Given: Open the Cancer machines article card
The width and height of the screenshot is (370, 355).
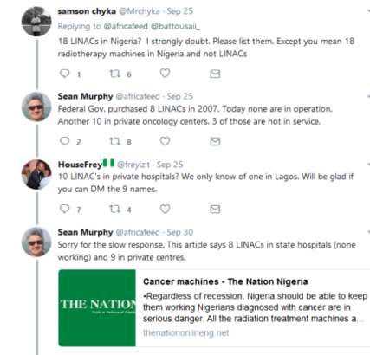Looking at the screenshot, I should (x=214, y=308).
